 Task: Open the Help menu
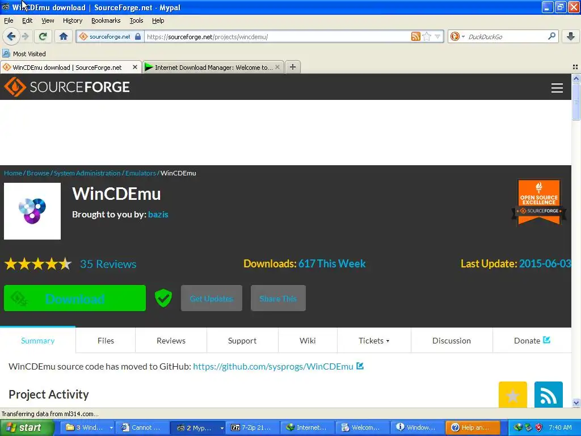tap(158, 20)
